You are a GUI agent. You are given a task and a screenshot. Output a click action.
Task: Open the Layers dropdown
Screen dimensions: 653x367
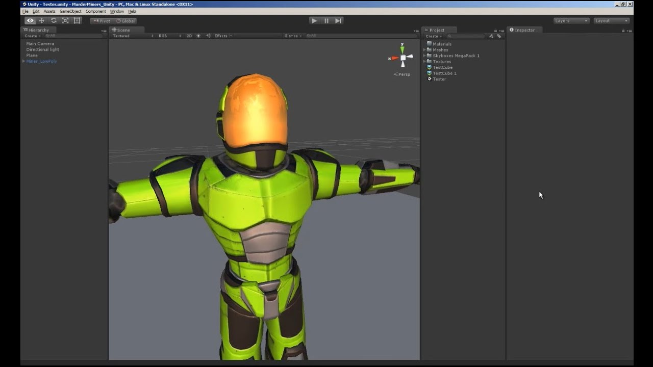pos(571,21)
